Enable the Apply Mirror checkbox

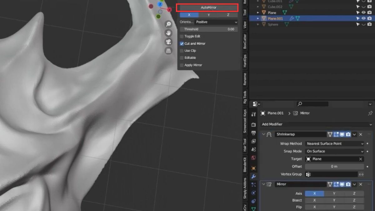tap(182, 65)
